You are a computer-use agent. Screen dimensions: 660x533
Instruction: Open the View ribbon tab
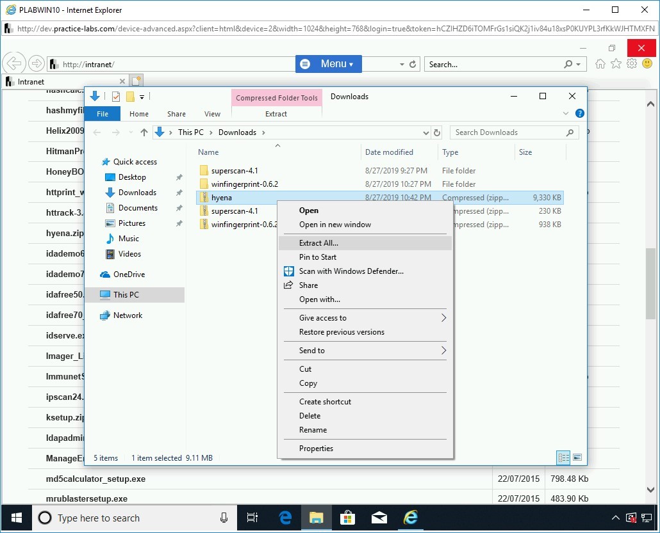pyautogui.click(x=212, y=114)
